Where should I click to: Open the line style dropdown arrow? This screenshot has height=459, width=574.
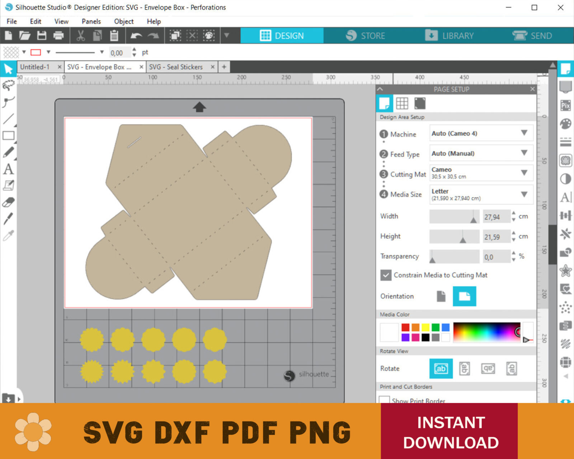(102, 52)
